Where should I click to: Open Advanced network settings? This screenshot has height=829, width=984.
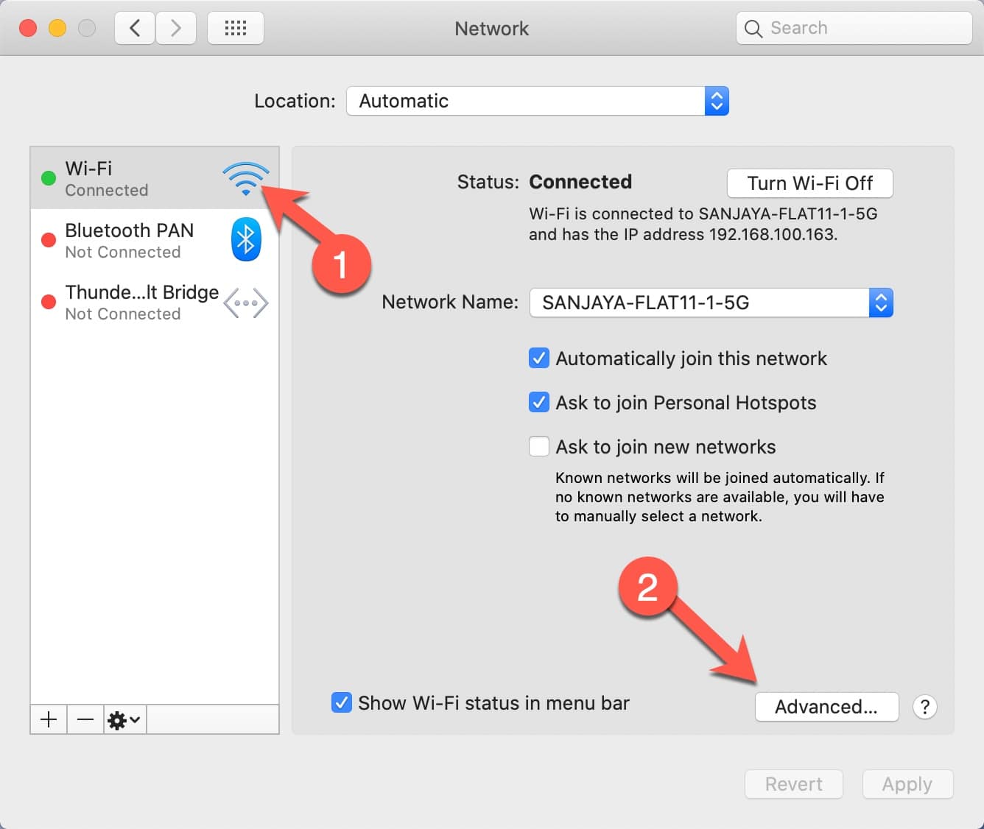point(827,707)
